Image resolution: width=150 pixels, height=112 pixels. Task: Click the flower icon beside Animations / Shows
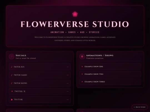(82, 56)
